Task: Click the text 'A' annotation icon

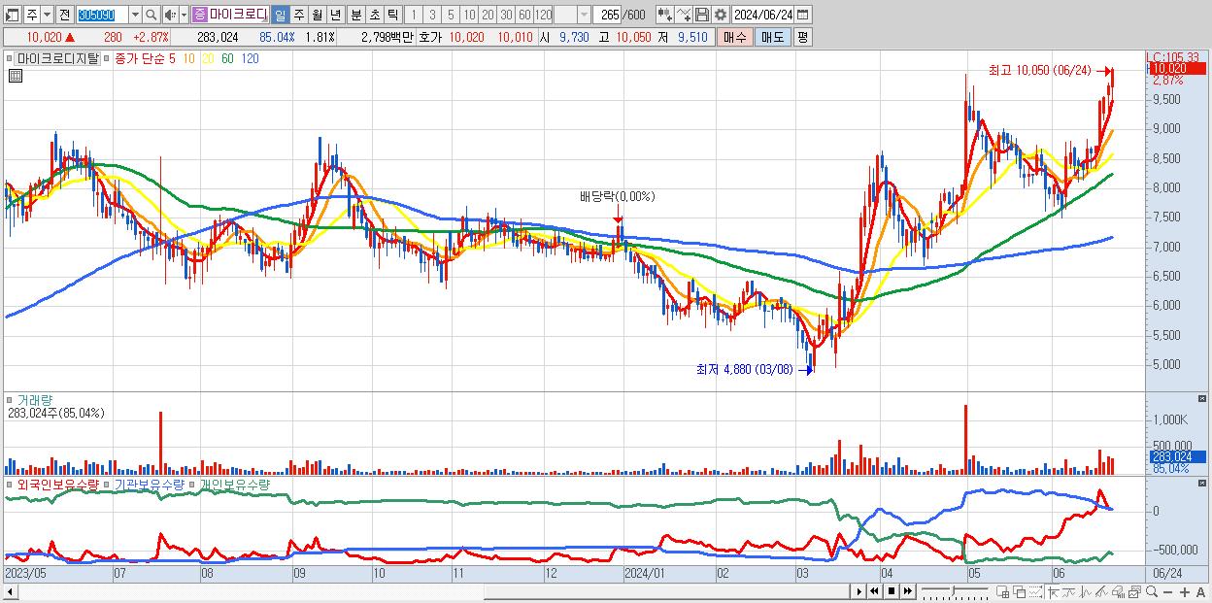Action: pyautogui.click(x=1200, y=591)
